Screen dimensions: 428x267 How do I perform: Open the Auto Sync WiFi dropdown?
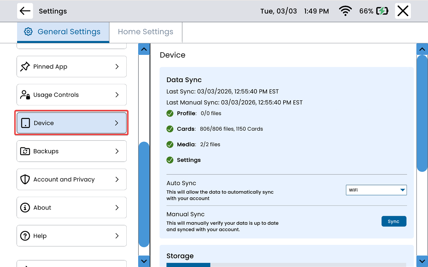(x=376, y=190)
